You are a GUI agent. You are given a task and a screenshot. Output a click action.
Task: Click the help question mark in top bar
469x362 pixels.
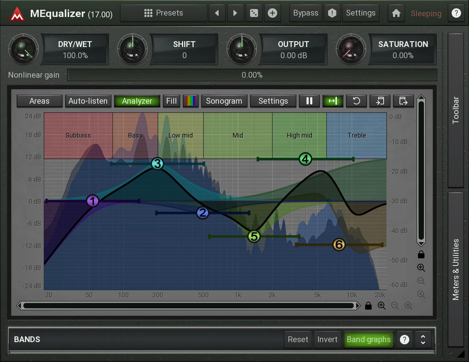pyautogui.click(x=456, y=13)
